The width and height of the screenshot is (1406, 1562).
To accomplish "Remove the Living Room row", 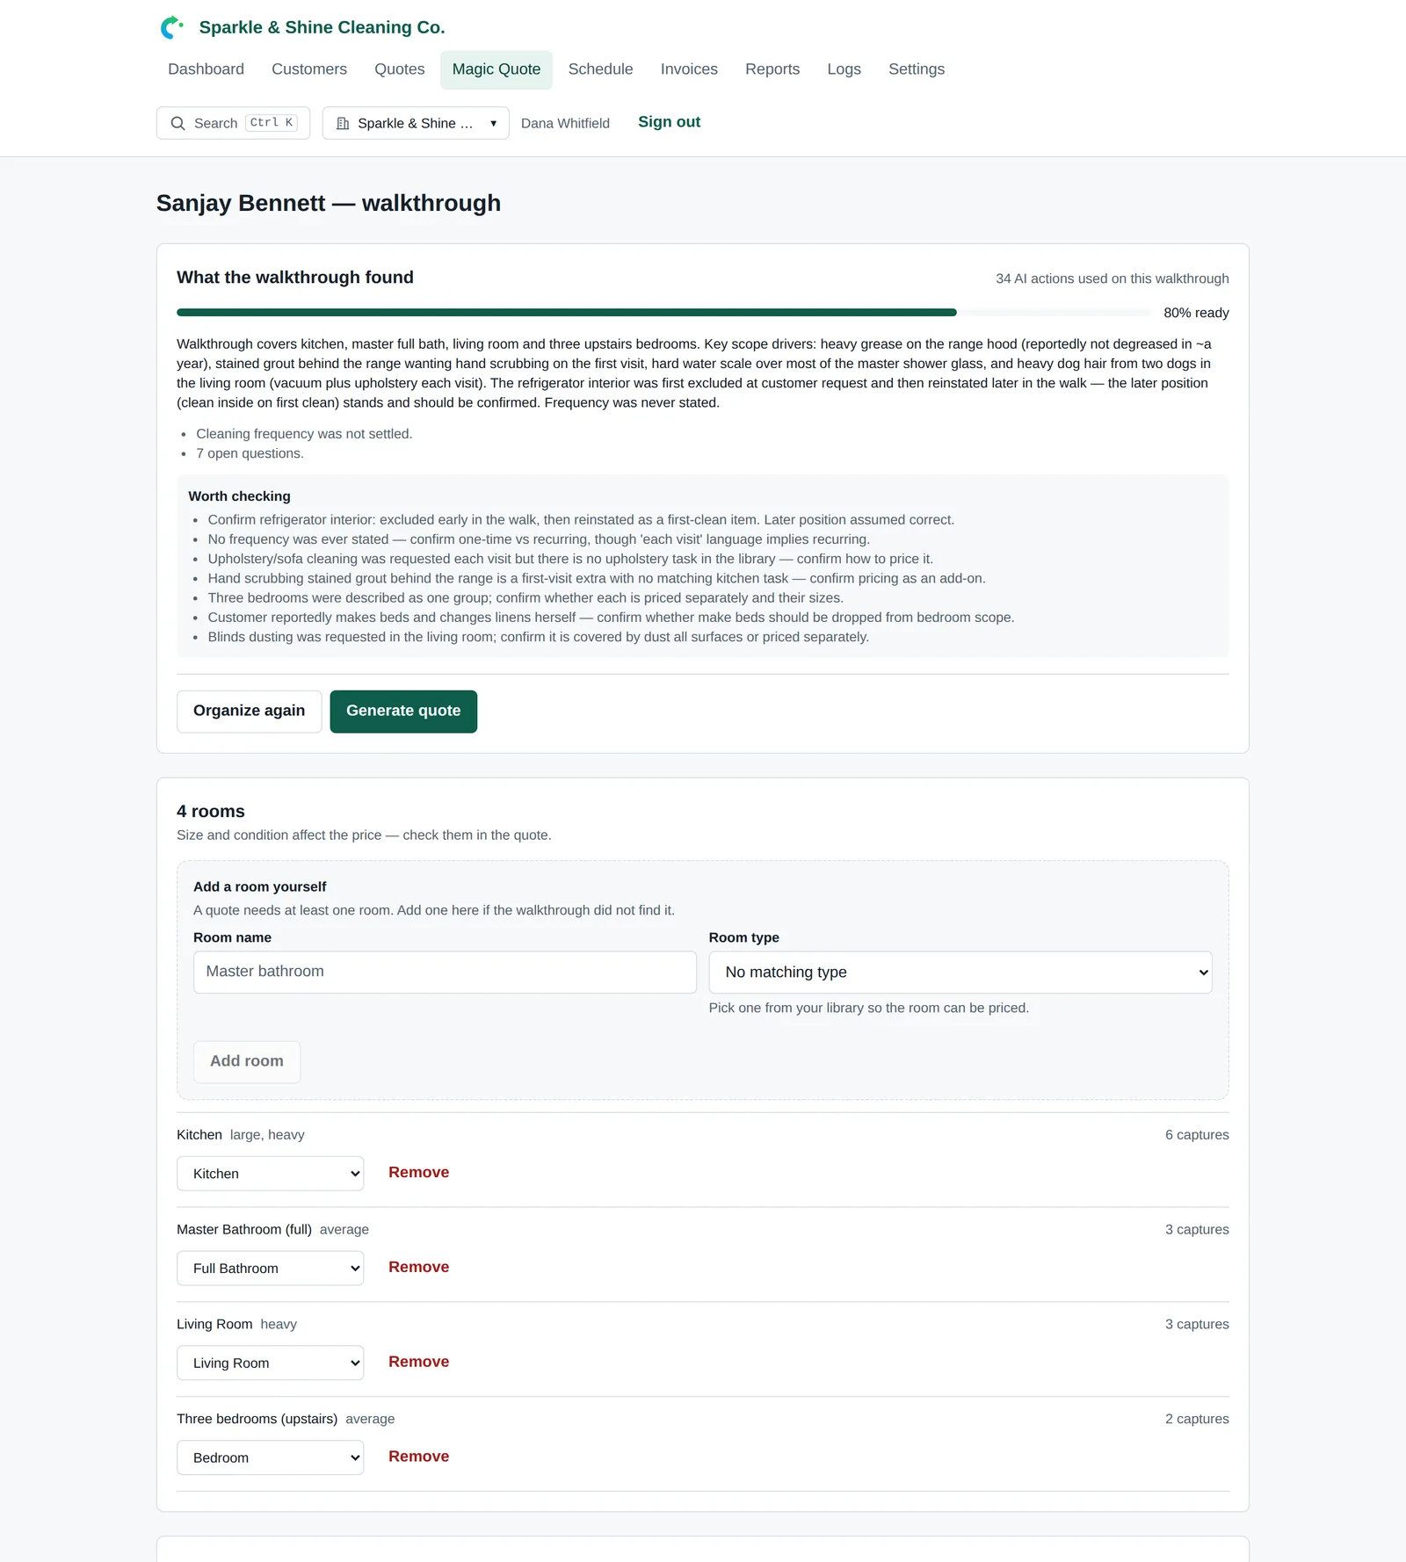I will [x=418, y=1363].
